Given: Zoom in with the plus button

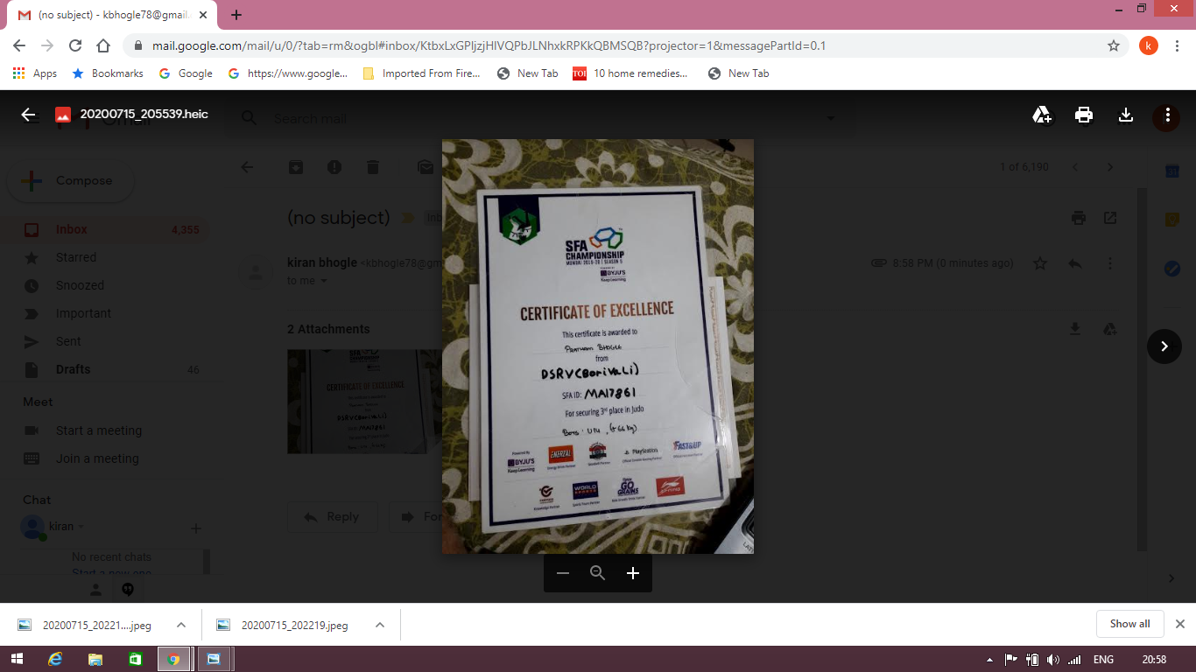Looking at the screenshot, I should [x=633, y=573].
